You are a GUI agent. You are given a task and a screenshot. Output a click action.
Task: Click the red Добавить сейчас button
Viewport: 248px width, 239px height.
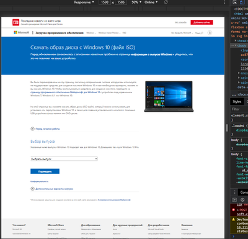click(x=201, y=22)
